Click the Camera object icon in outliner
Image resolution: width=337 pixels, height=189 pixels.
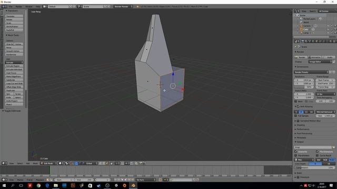(301, 26)
